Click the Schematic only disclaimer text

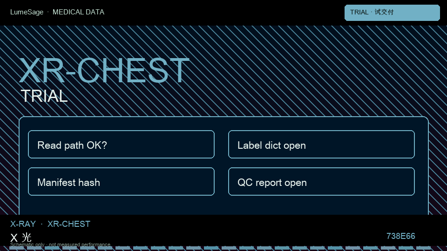[60, 244]
